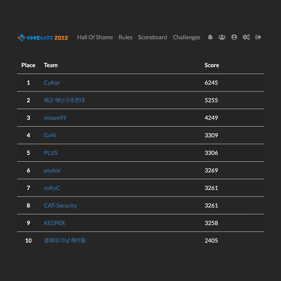Click the Team column header
Screen dimensions: 281x281
tap(51, 65)
